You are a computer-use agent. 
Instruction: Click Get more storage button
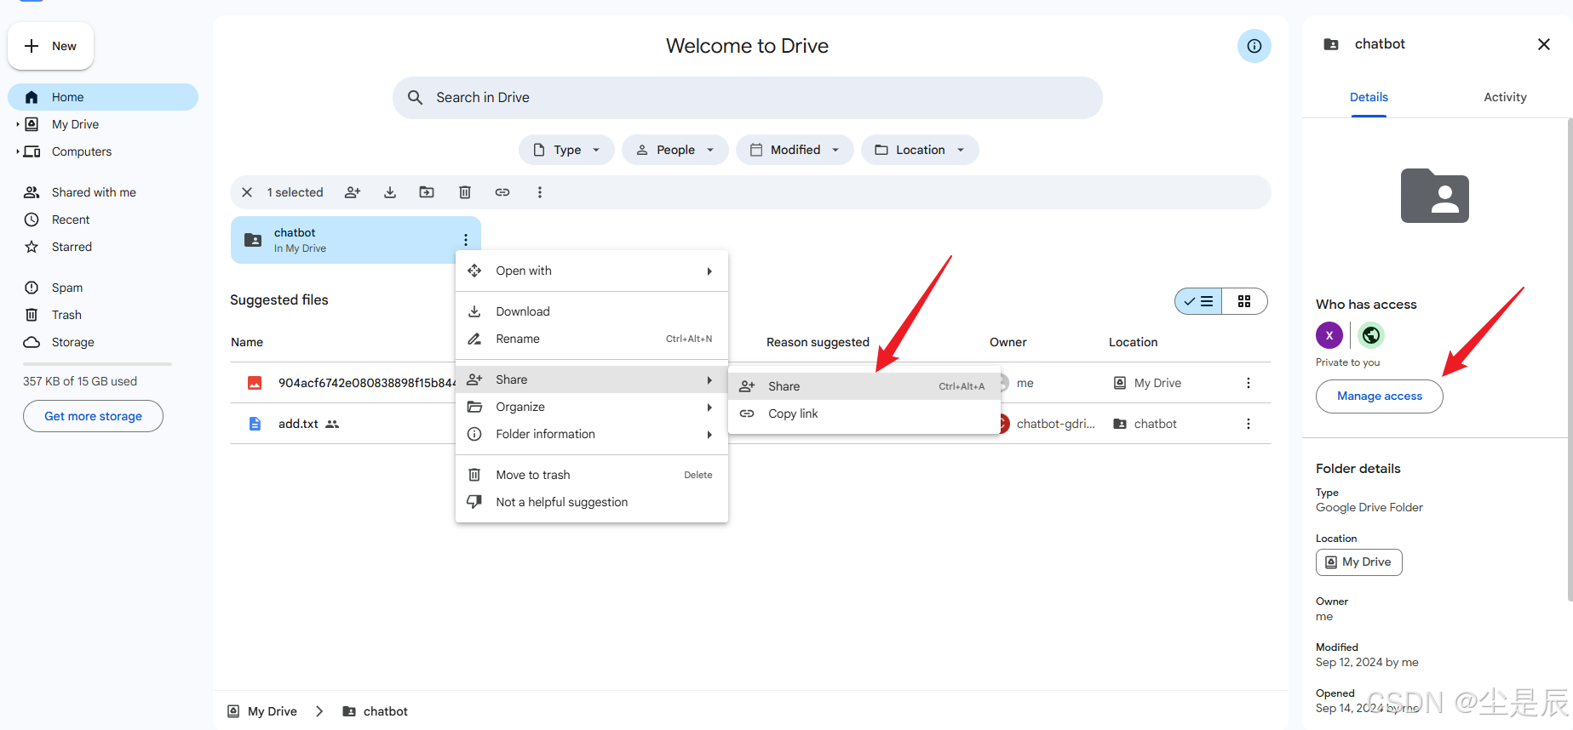(x=93, y=416)
